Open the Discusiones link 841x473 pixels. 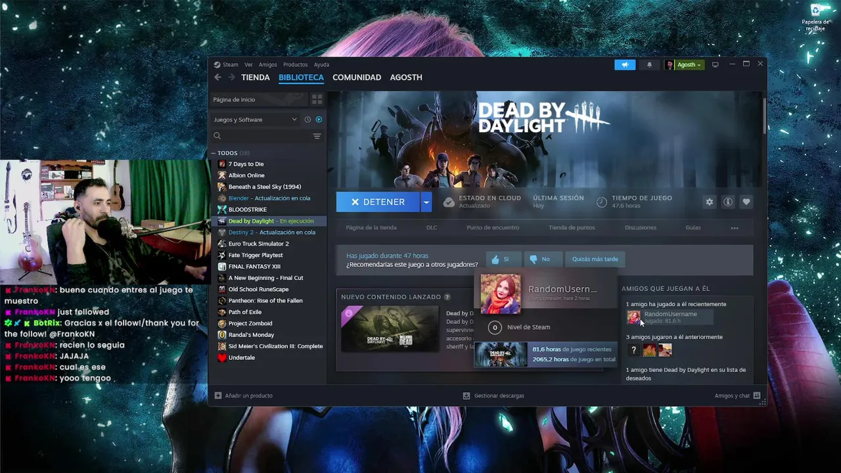(x=641, y=227)
